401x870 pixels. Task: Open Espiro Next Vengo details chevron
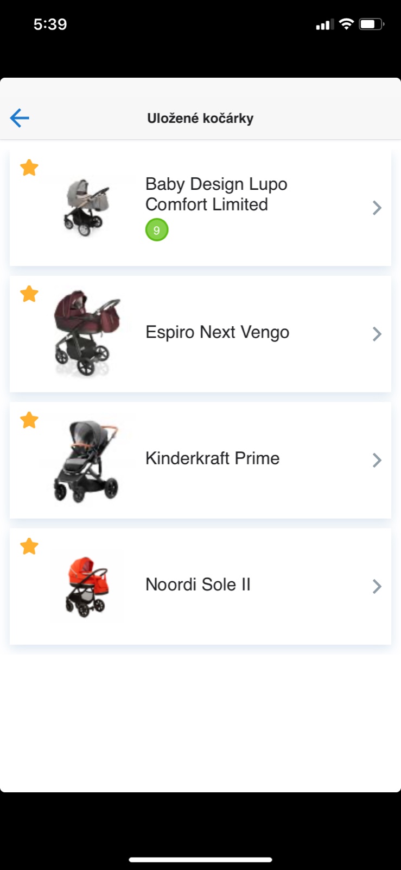click(377, 334)
